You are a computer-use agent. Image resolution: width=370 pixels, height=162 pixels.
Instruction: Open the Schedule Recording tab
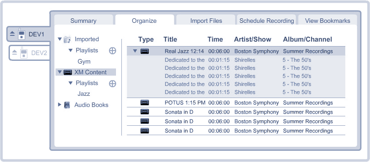click(x=267, y=21)
